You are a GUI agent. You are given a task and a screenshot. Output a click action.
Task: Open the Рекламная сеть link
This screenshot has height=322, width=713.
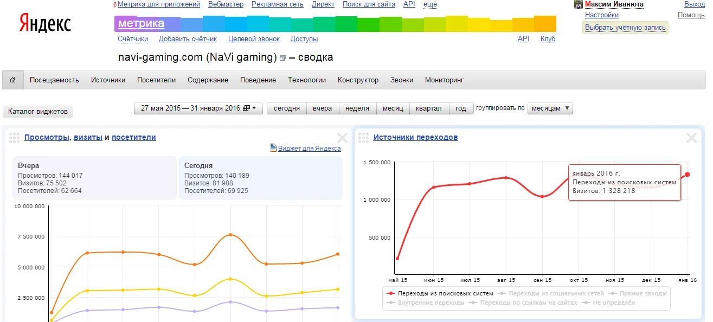point(278,4)
